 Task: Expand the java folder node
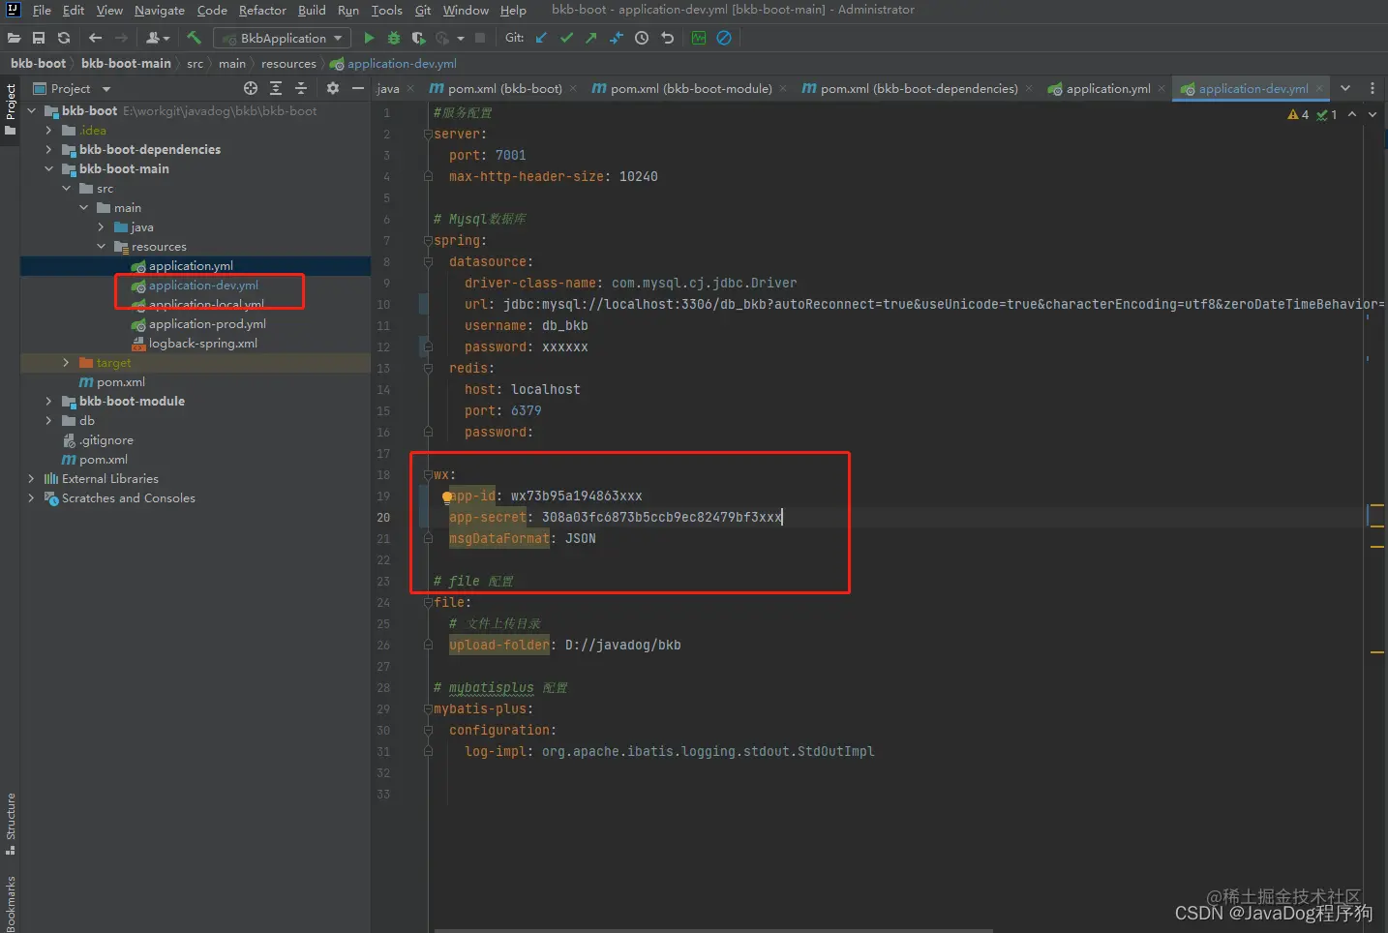[x=101, y=226]
